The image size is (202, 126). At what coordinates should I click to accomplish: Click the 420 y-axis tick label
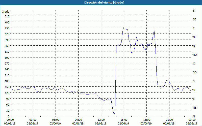[x=7, y=34]
